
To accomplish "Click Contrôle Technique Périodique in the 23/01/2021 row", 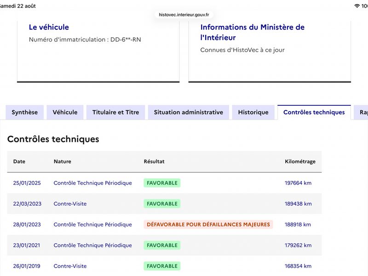I will click(93, 245).
